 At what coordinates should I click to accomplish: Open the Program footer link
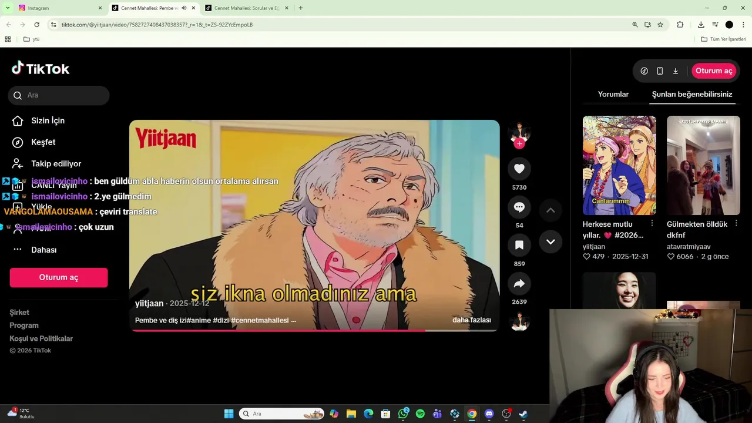click(24, 325)
